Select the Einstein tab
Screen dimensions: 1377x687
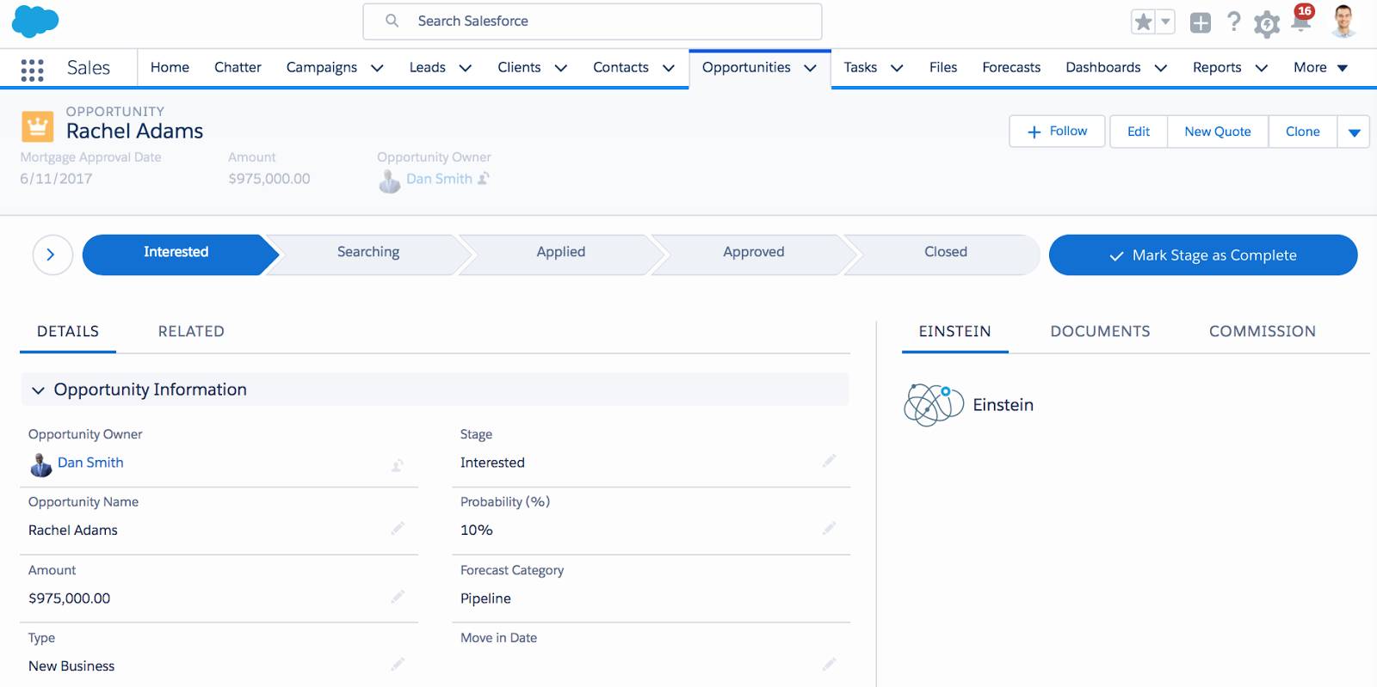pyautogui.click(x=954, y=332)
